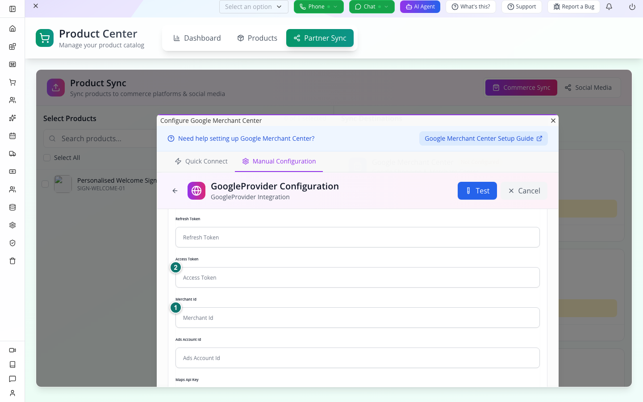Toggle the Select All checkbox
The image size is (643, 402).
(x=47, y=158)
